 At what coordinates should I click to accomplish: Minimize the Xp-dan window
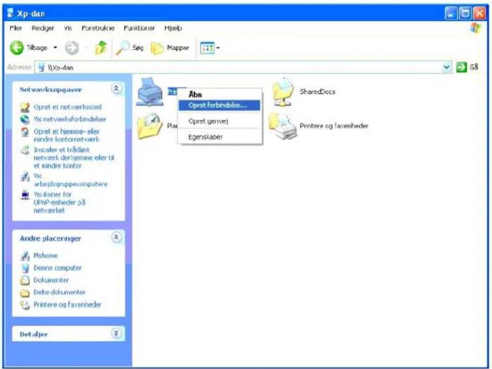[451, 13]
